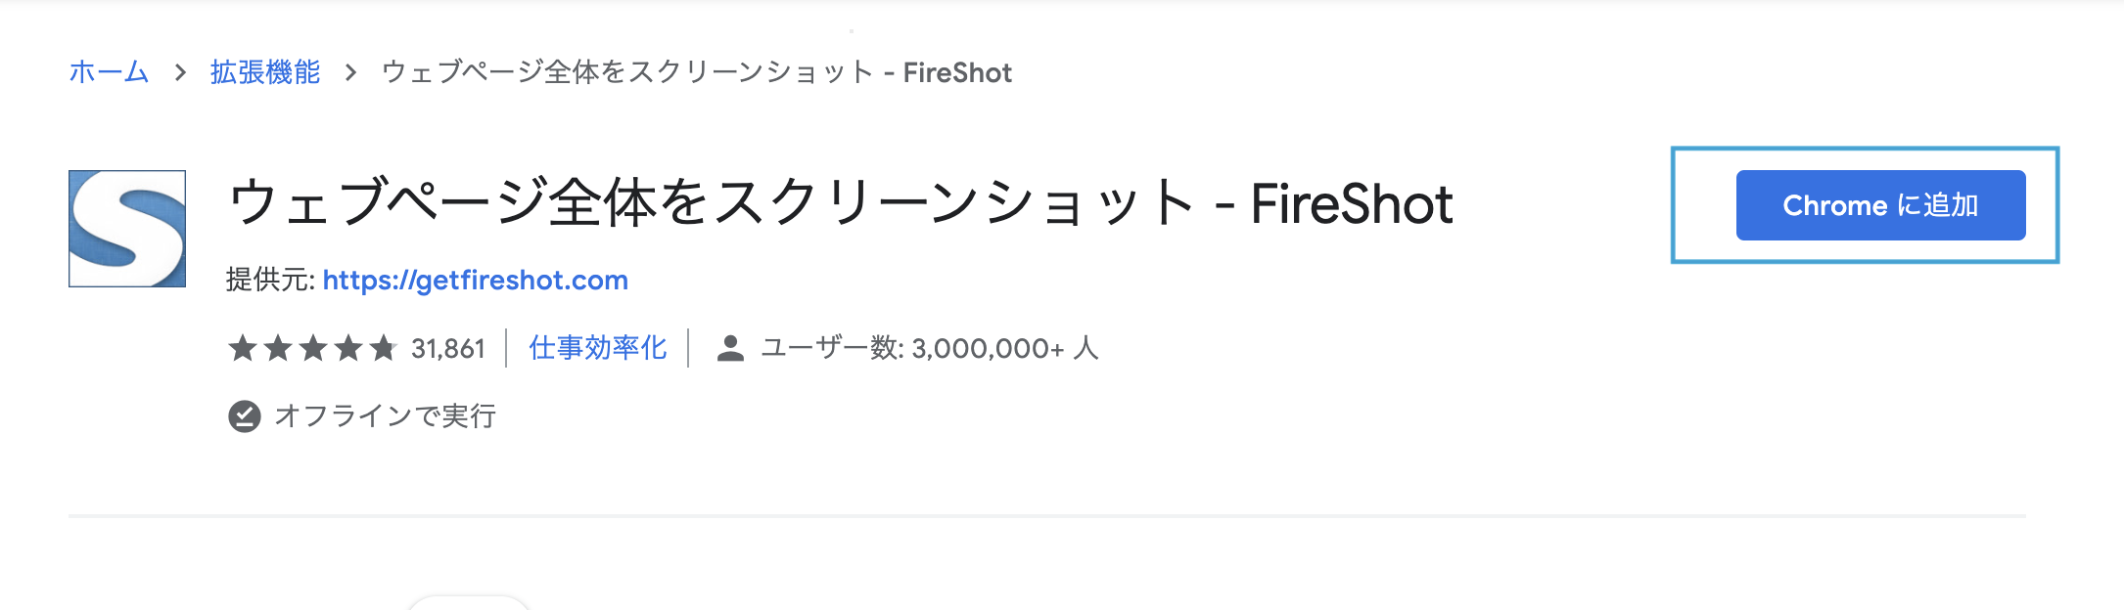Open the 拡張機能 breadcrumb link
2124x610 pixels.
(x=265, y=72)
